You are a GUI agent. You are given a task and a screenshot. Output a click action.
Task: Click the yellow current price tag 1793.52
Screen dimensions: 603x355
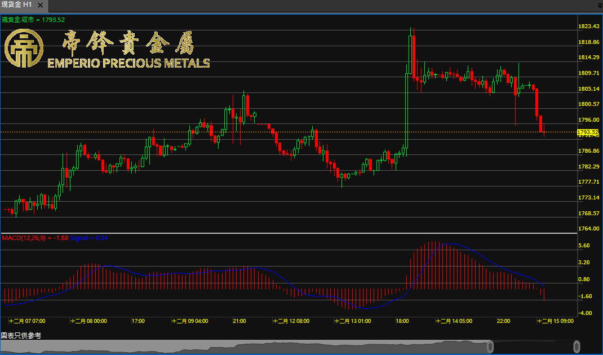click(x=587, y=132)
